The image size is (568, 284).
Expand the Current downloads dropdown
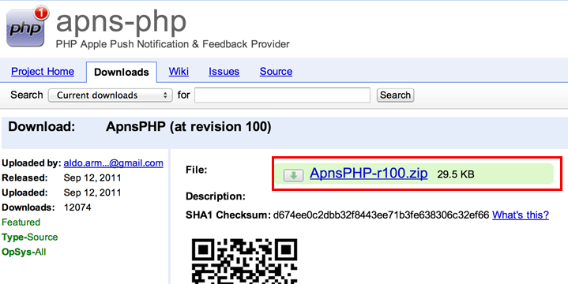click(110, 95)
